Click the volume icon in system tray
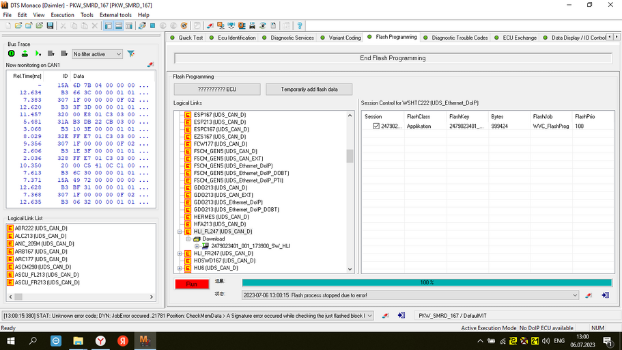The image size is (622, 350). [546, 341]
